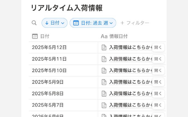188x117 pixels.
Task: Click the search magnifier icon
Action: tap(34, 23)
